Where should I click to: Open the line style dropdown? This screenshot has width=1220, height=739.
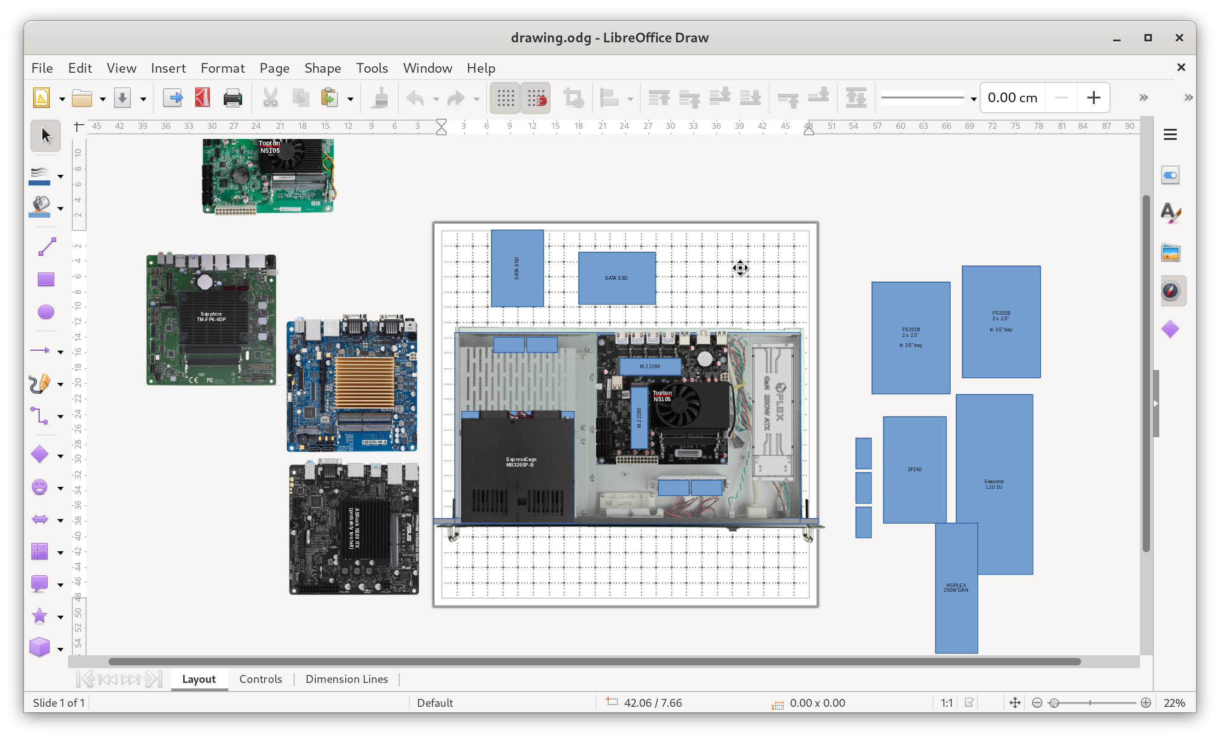973,98
